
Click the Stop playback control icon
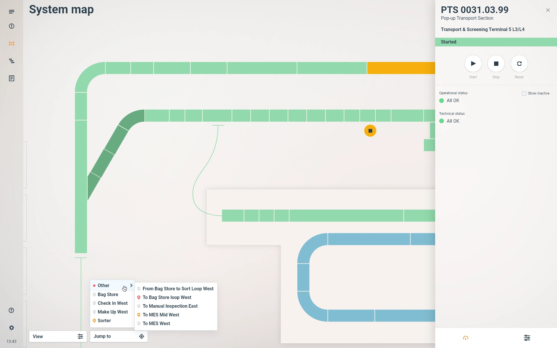coord(496,63)
